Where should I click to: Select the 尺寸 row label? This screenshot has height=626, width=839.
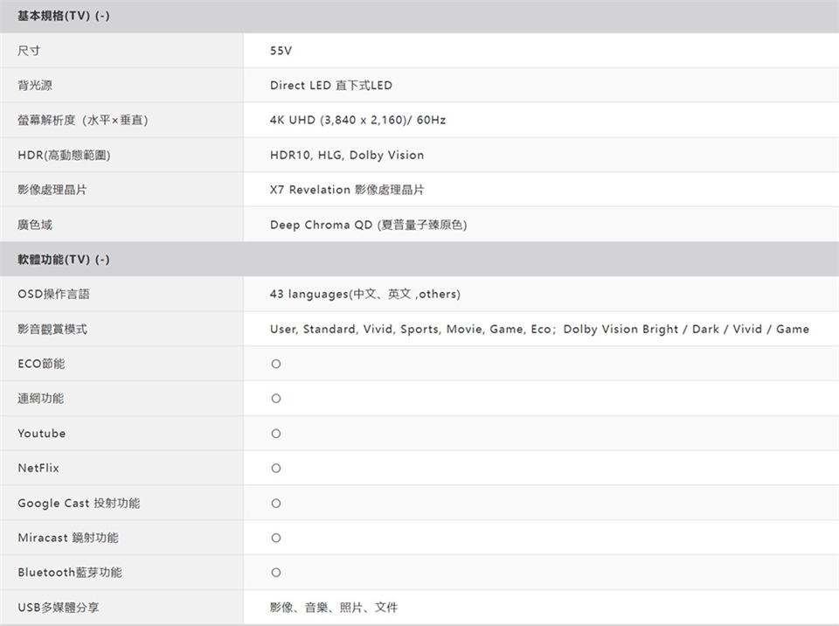pyautogui.click(x=29, y=51)
